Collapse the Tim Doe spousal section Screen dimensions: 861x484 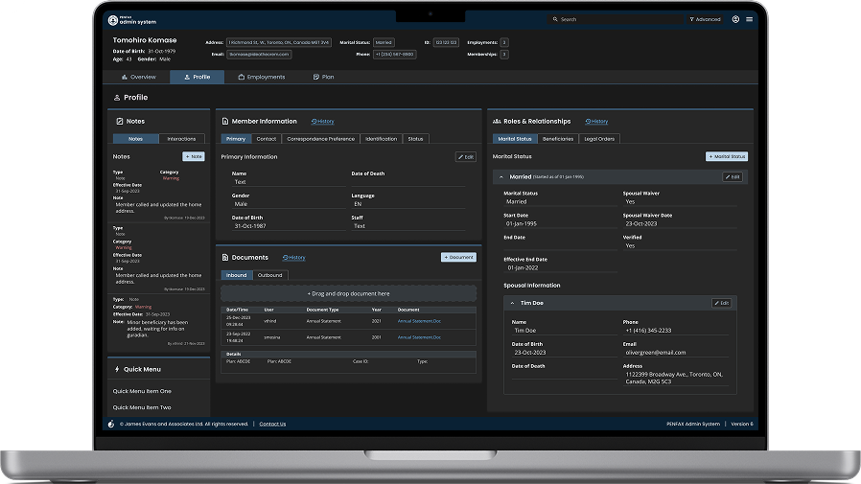(511, 303)
